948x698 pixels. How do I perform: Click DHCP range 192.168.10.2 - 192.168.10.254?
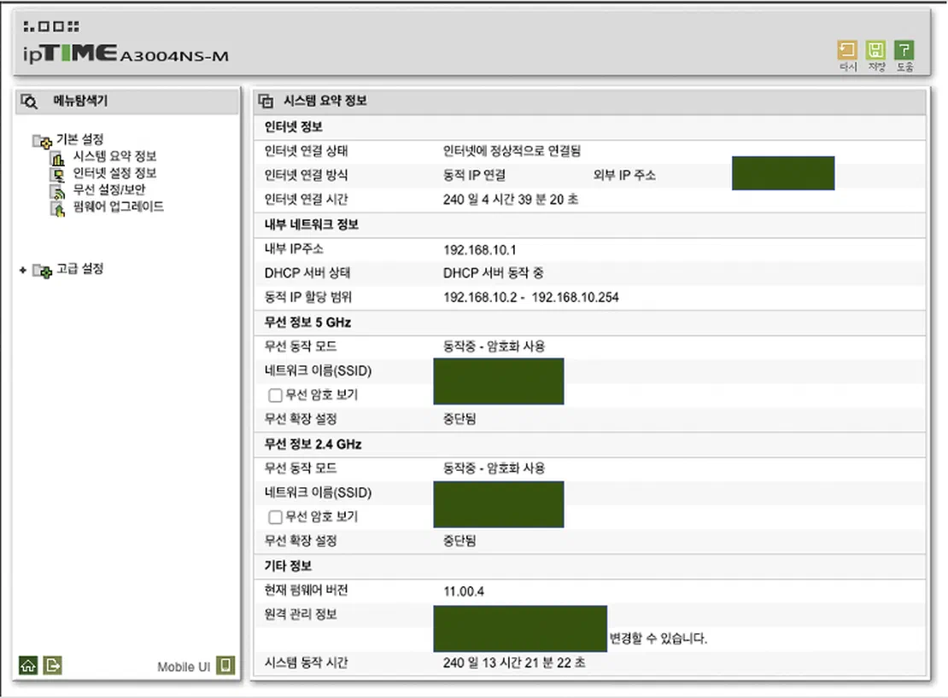[531, 297]
